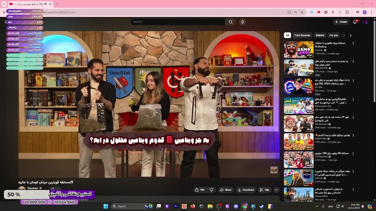Open the tab search dropdown arrow
The image size is (376, 211).
tap(4, 4)
